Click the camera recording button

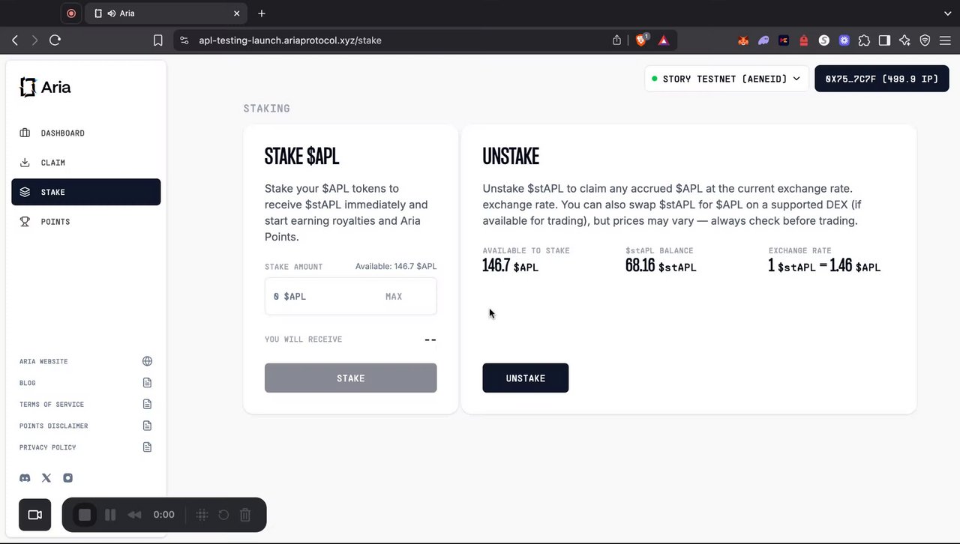pos(34,515)
